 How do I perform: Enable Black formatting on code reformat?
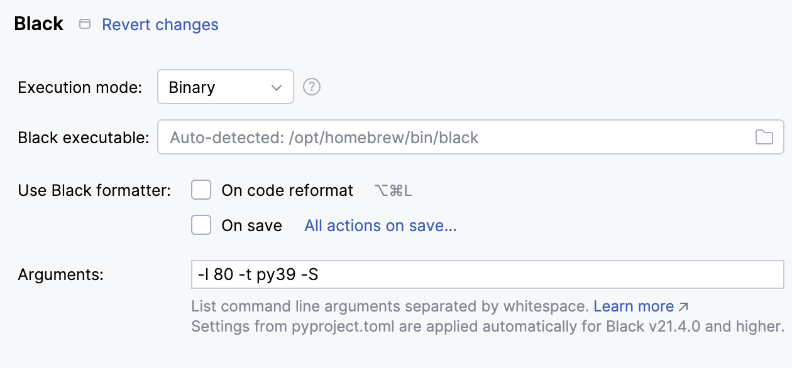(x=201, y=190)
